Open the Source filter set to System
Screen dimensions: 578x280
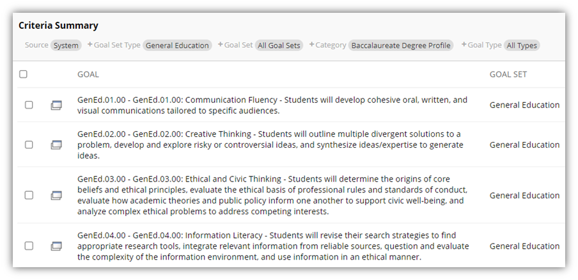(66, 45)
